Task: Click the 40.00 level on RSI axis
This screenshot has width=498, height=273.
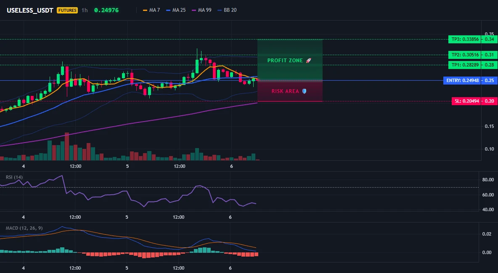Action: tap(488, 209)
